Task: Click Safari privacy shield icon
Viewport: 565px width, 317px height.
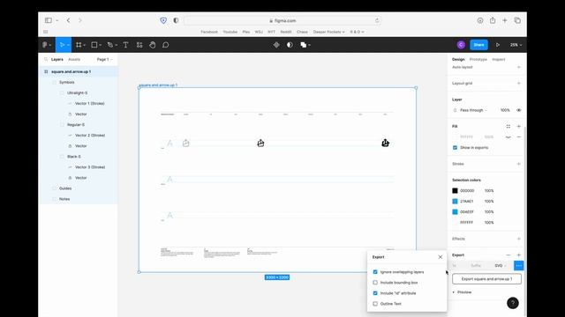Action: point(163,20)
